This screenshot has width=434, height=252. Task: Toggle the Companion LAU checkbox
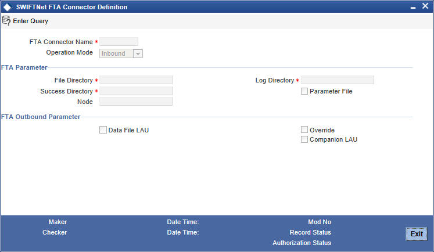(304, 139)
